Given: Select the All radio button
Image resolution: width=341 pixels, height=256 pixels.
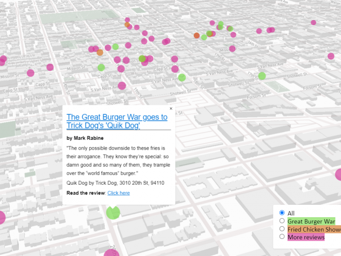Looking at the screenshot, I should (281, 212).
